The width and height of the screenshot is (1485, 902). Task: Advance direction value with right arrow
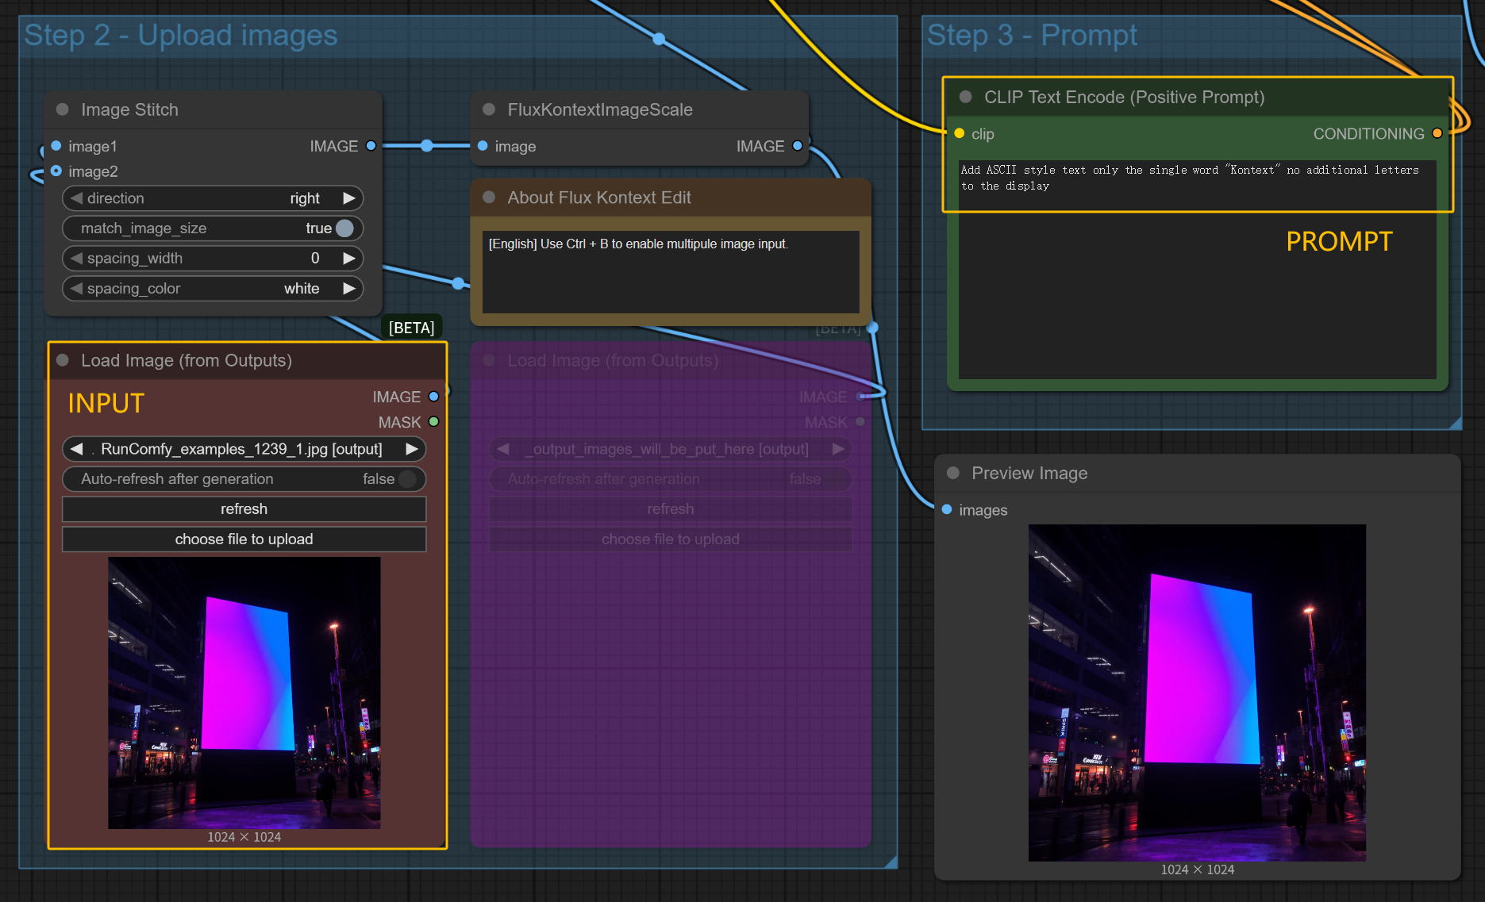tap(348, 198)
